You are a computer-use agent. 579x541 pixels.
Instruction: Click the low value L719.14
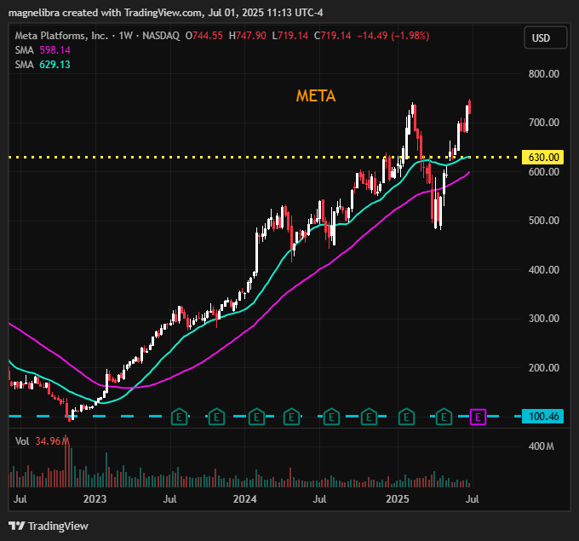coord(289,36)
